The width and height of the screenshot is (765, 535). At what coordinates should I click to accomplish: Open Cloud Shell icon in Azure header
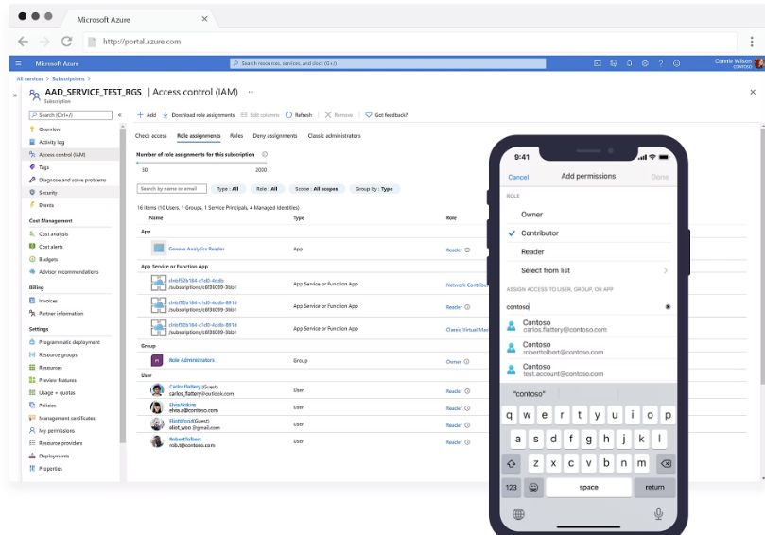coord(598,63)
